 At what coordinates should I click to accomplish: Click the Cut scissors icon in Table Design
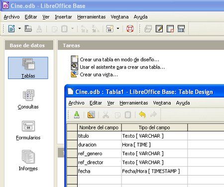coord(106,115)
